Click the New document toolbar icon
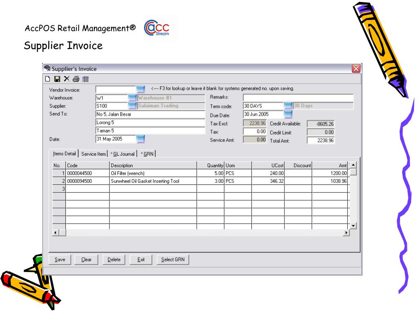 coord(48,79)
